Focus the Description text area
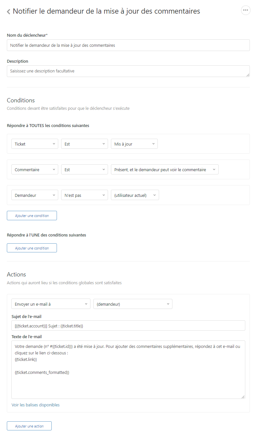Screen dimensions: 257x433 [128, 71]
